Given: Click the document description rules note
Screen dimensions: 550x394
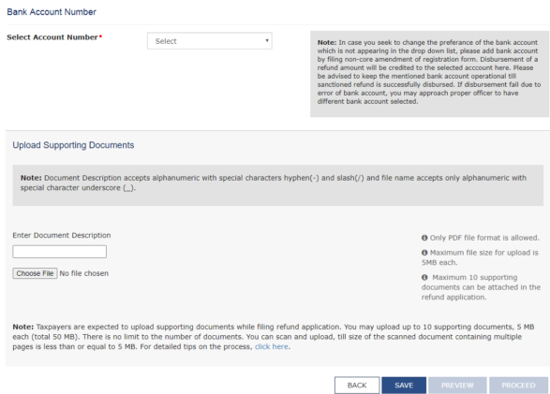Looking at the screenshot, I should 277,185.
